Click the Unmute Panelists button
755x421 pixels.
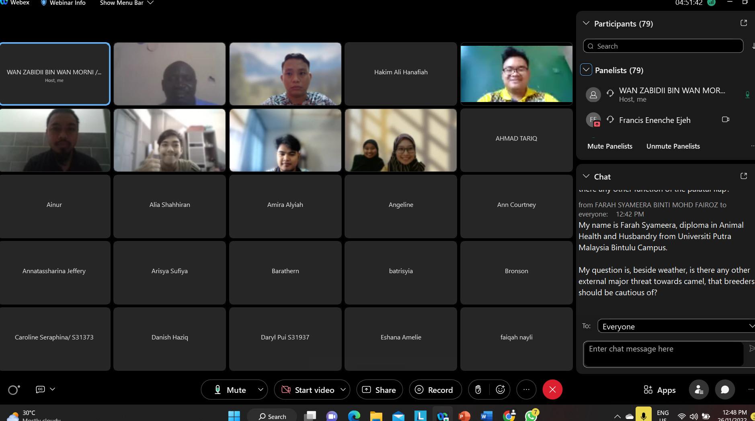click(x=673, y=146)
